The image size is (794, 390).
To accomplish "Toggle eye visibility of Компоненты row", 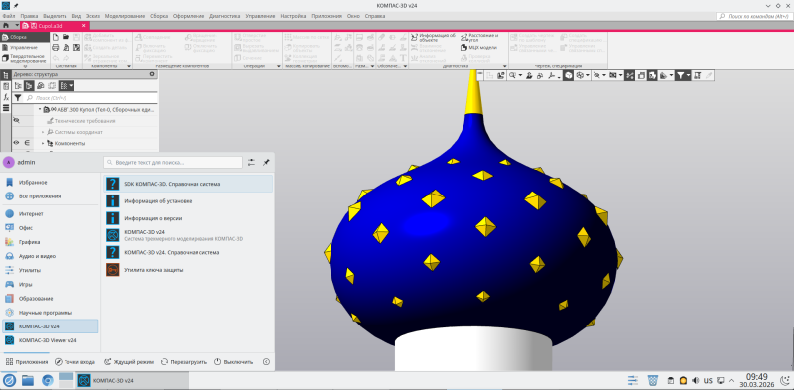I will tap(16, 143).
